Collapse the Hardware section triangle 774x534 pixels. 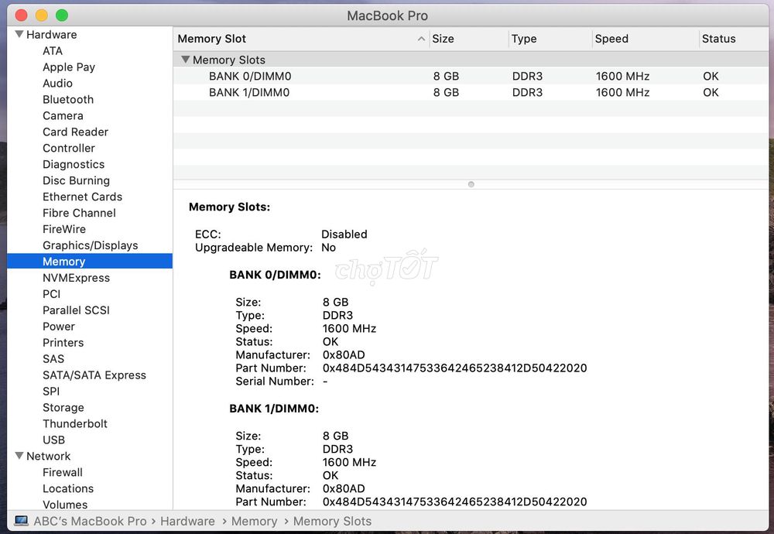[x=19, y=35]
